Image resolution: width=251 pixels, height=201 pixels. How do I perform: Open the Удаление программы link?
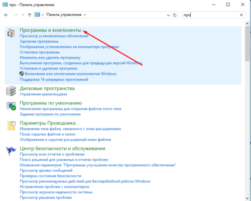coord(39,41)
